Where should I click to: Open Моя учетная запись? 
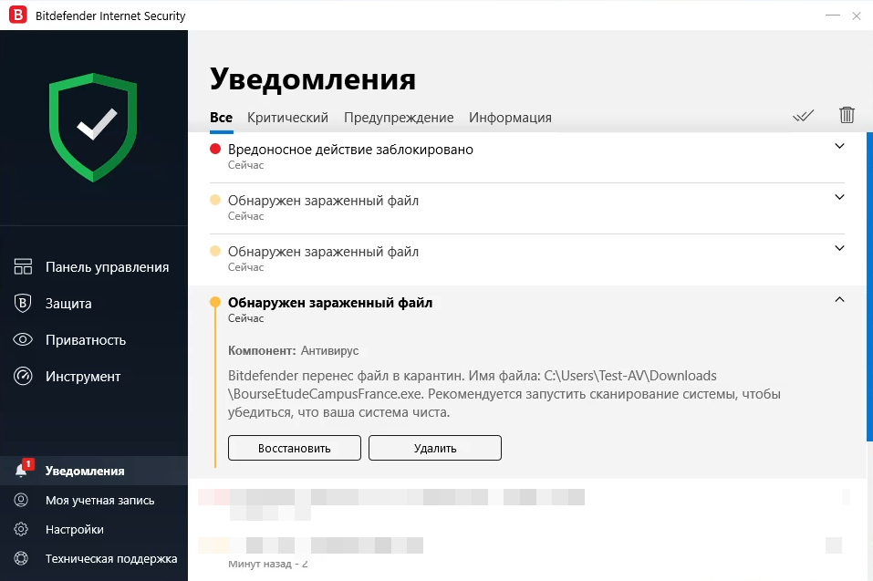(x=94, y=500)
